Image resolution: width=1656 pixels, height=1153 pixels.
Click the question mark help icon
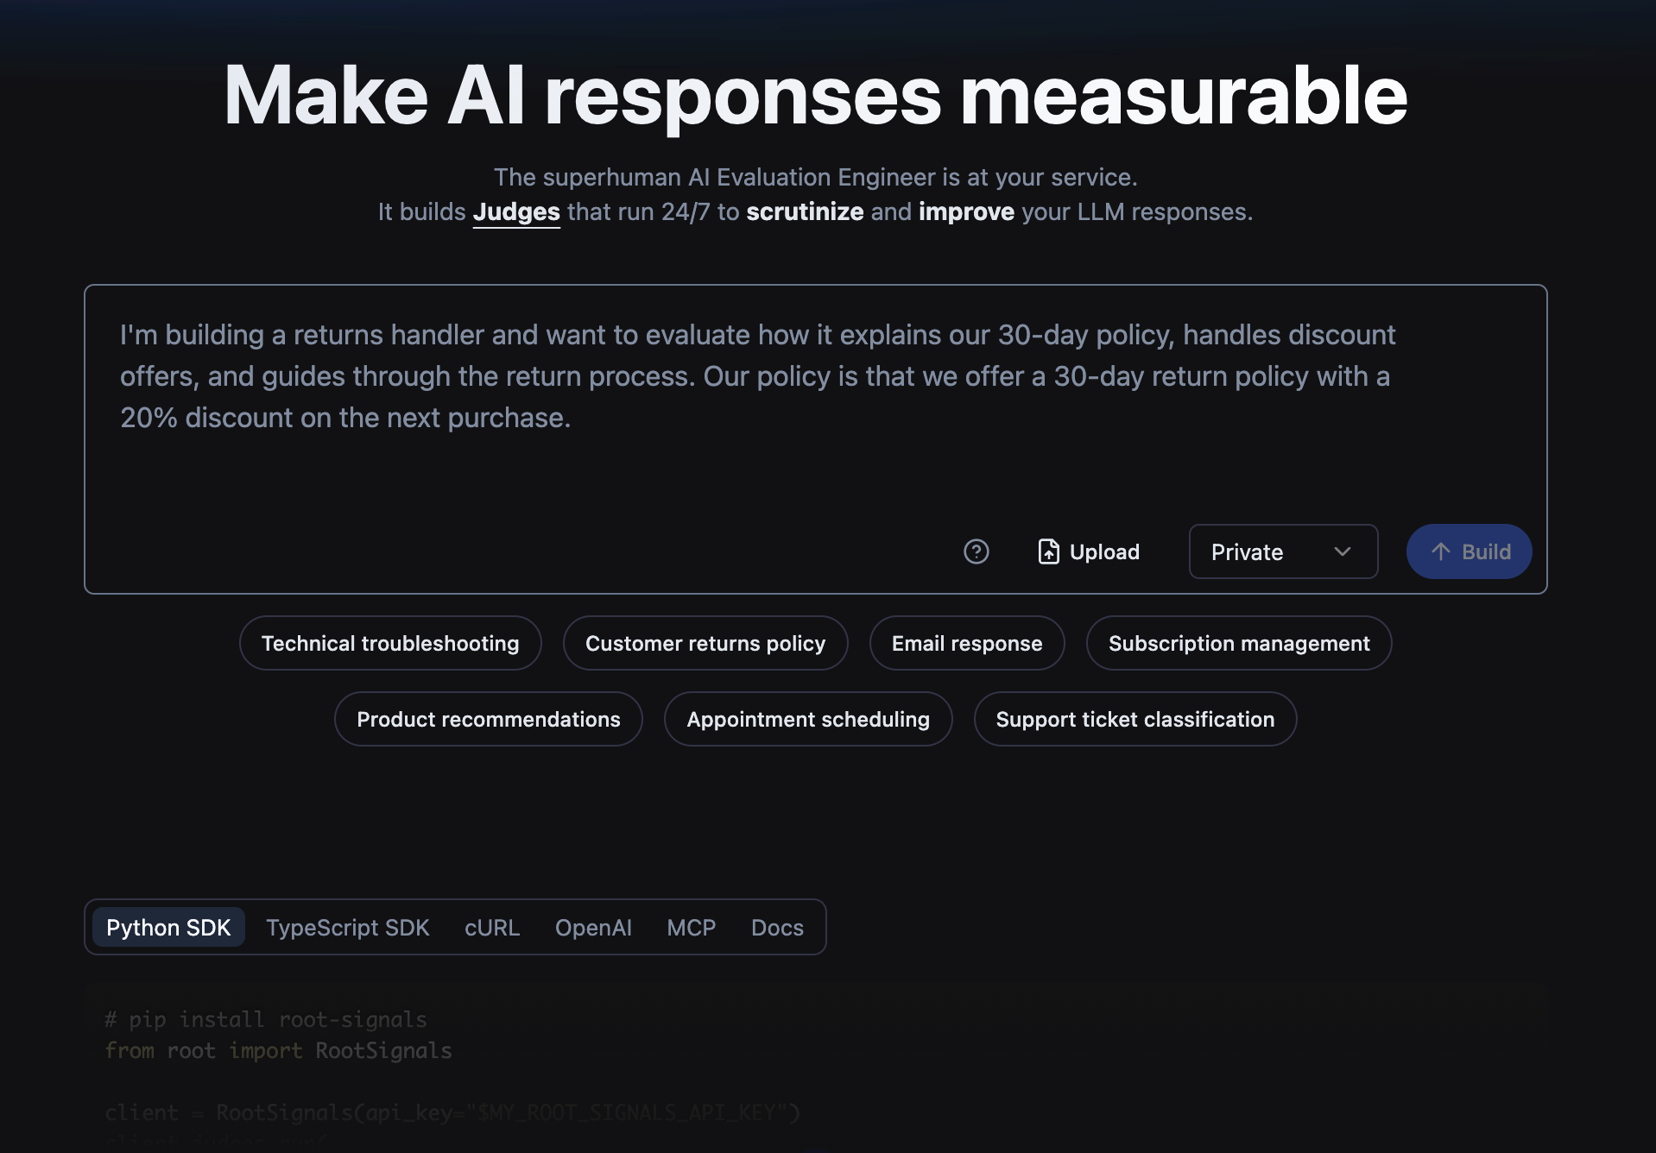[x=976, y=551]
